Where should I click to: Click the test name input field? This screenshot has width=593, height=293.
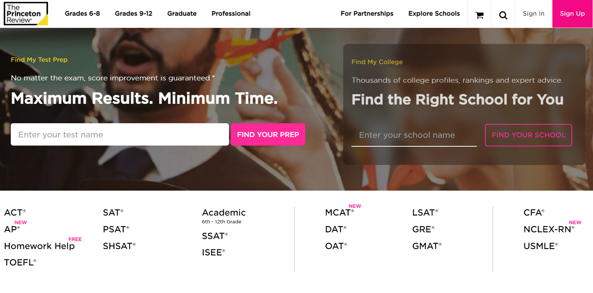[120, 134]
